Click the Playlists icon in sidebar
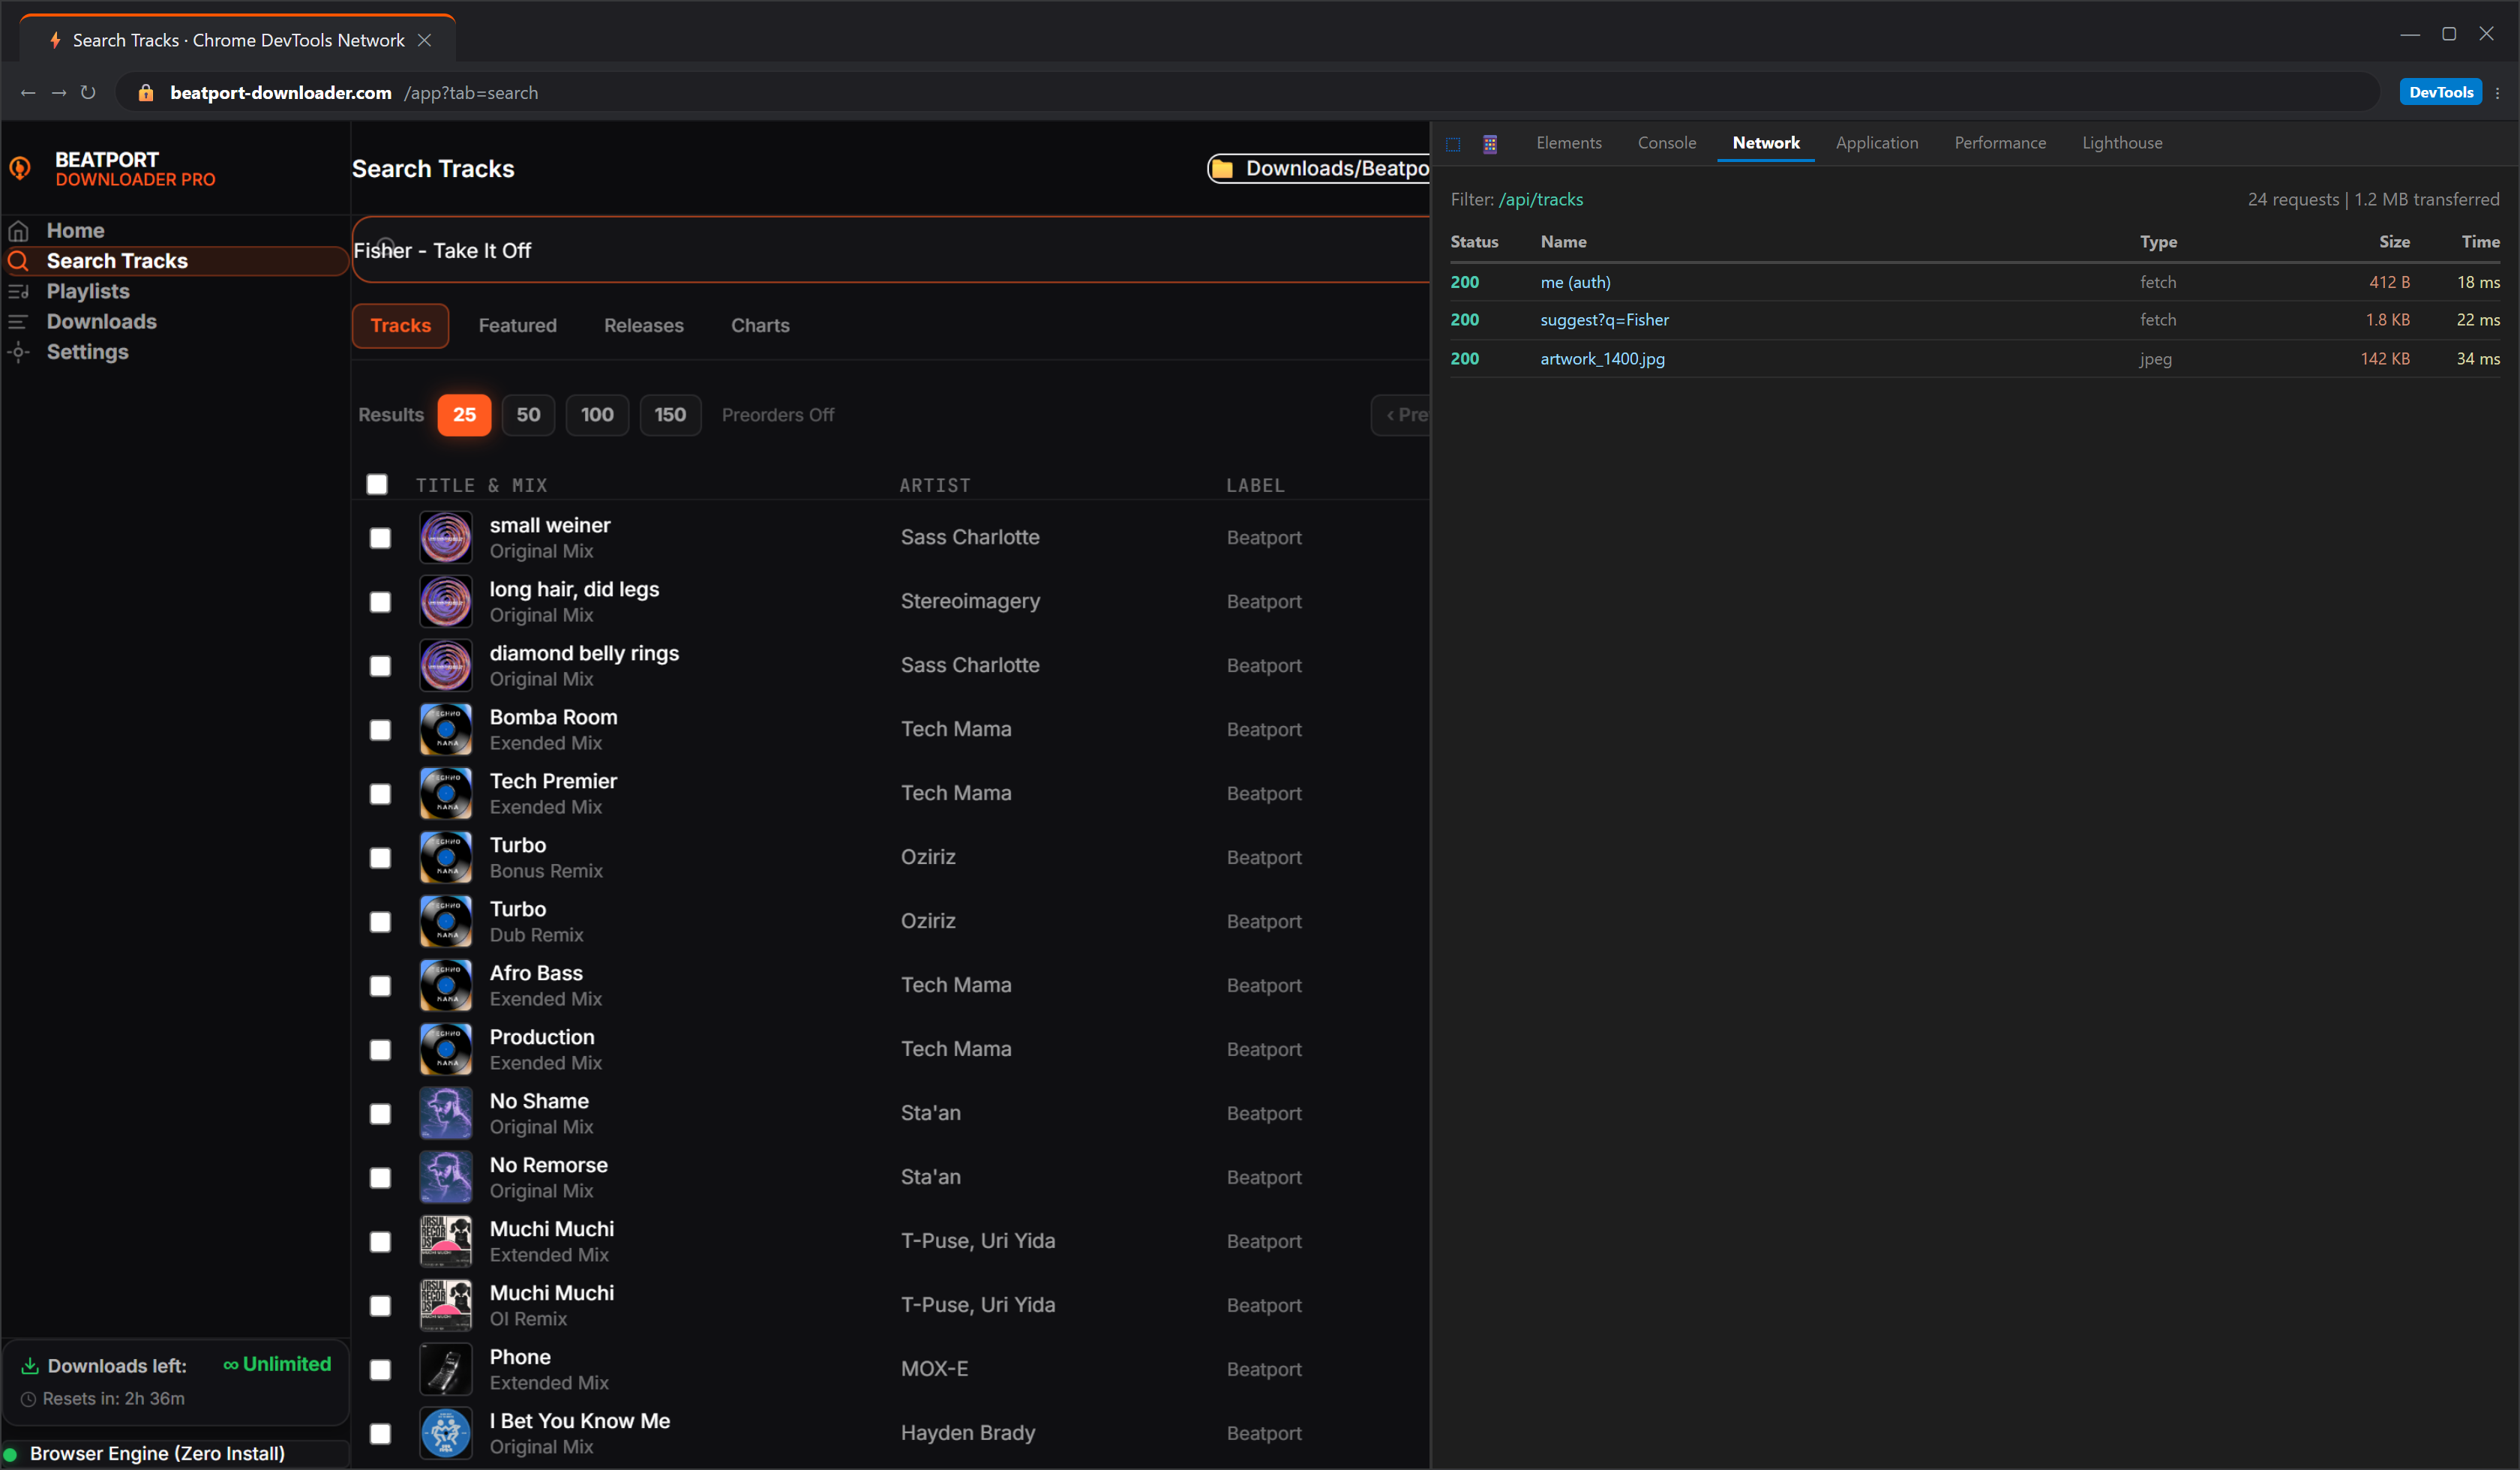 pos(18,292)
